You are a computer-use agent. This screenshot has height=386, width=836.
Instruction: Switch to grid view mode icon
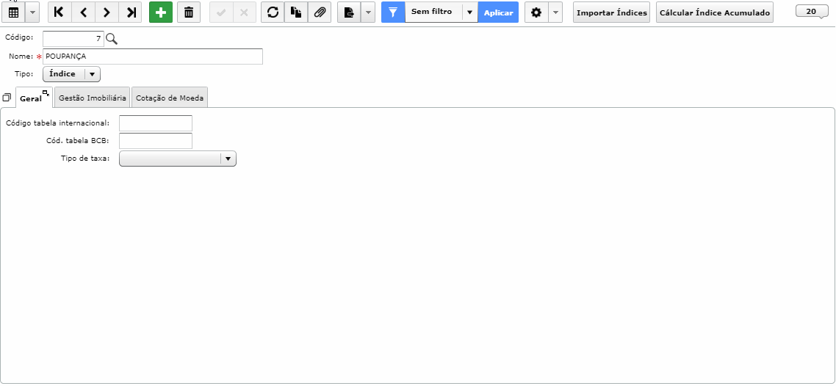pos(14,12)
